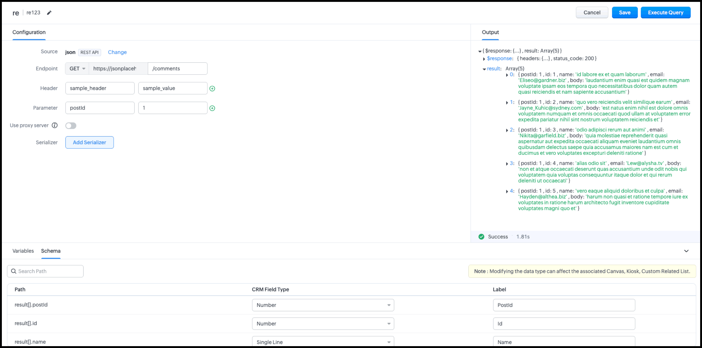
Task: Expand result item 0 in Output tree
Action: 507,75
